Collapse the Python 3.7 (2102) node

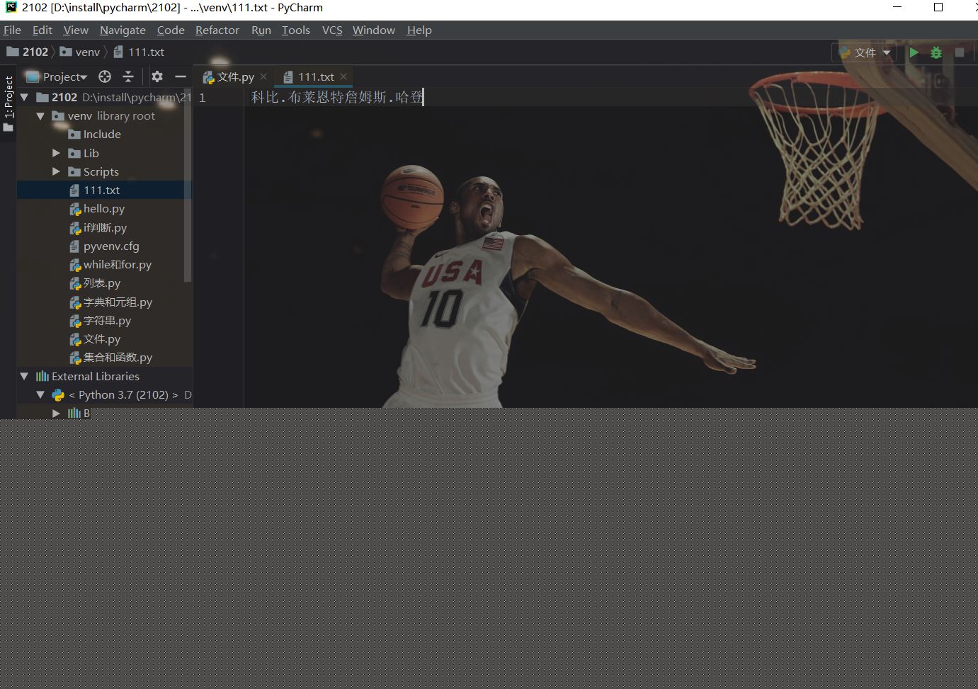click(x=40, y=395)
